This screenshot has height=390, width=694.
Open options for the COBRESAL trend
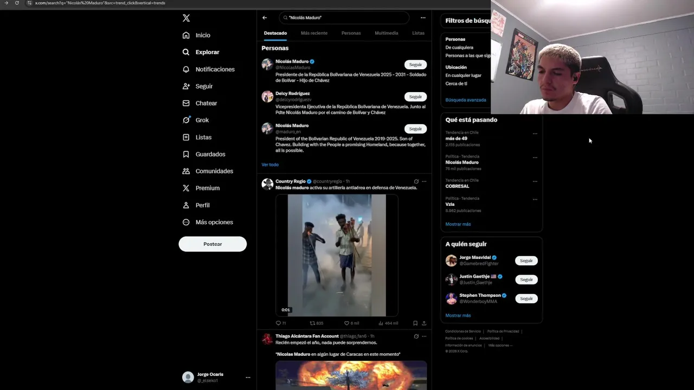tap(535, 181)
